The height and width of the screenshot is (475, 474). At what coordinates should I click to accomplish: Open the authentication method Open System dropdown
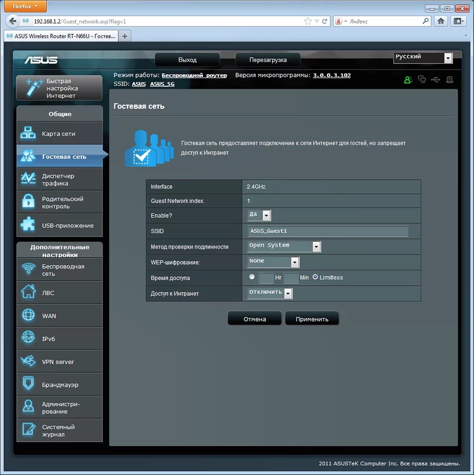[284, 246]
